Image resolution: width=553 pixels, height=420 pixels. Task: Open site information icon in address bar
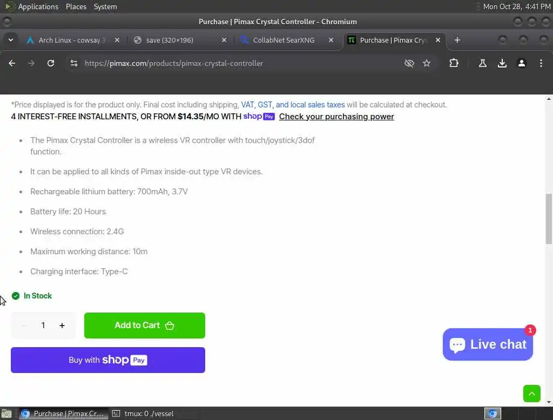point(73,64)
